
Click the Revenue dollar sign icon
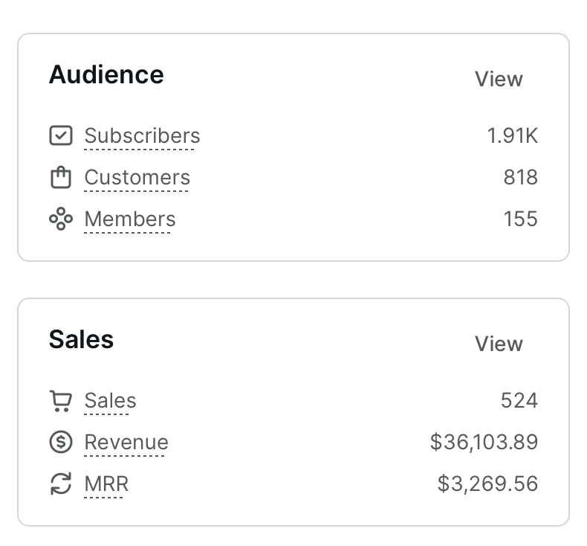60,443
